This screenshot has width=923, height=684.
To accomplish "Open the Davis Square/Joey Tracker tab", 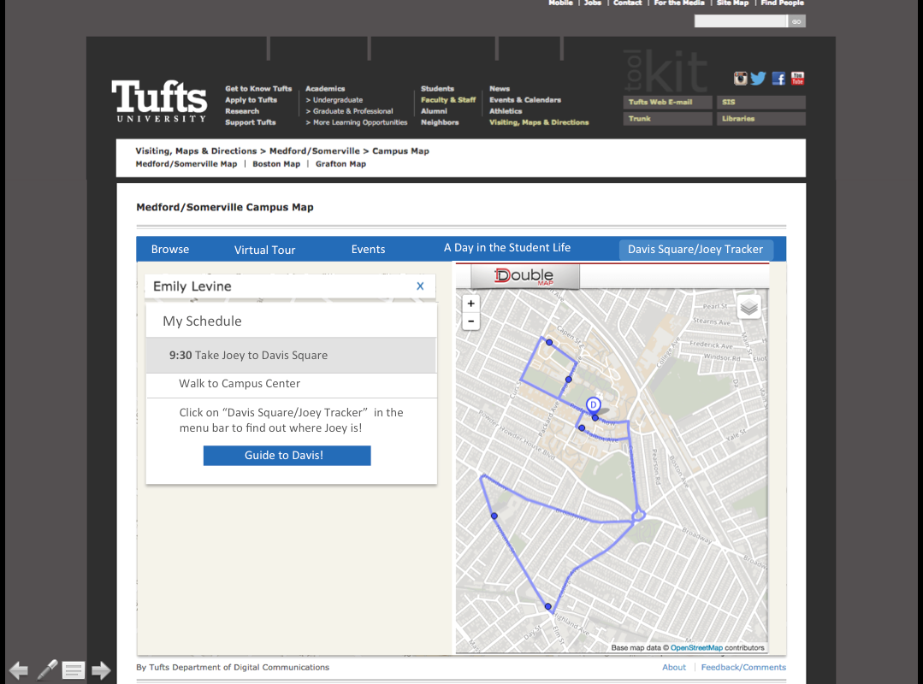I will [695, 250].
